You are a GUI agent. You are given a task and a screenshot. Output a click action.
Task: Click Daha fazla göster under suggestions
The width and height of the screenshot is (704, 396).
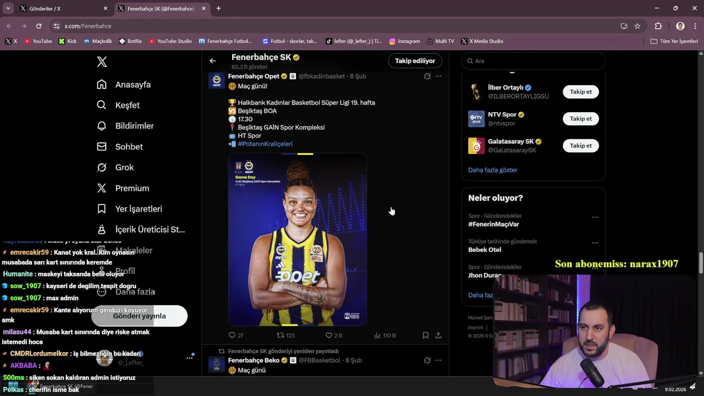493,170
